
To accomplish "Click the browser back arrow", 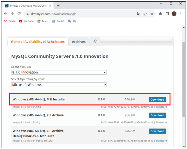I will click(5, 14).
